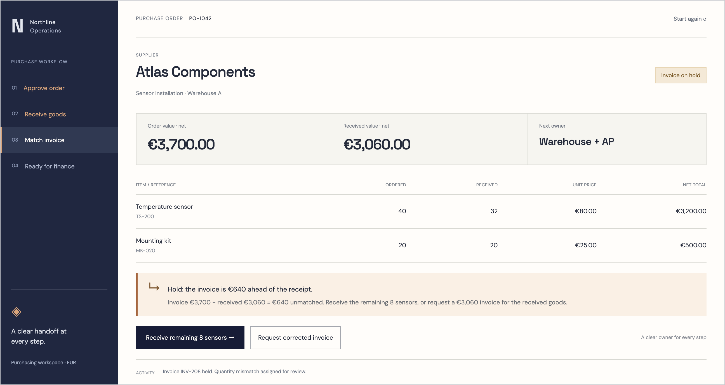This screenshot has height=385, width=725.
Task: Click the MK-020 reference code
Action: click(145, 250)
